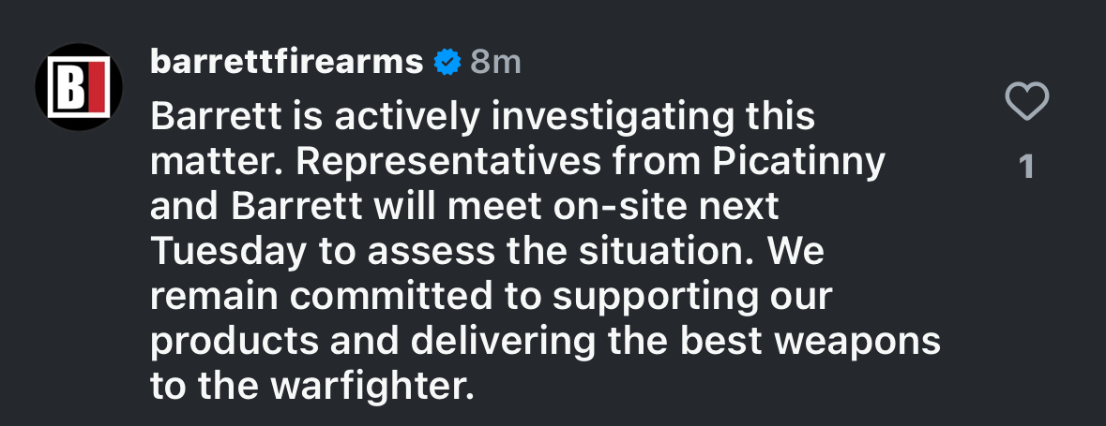View likes via the count "1"

pyautogui.click(x=1026, y=167)
